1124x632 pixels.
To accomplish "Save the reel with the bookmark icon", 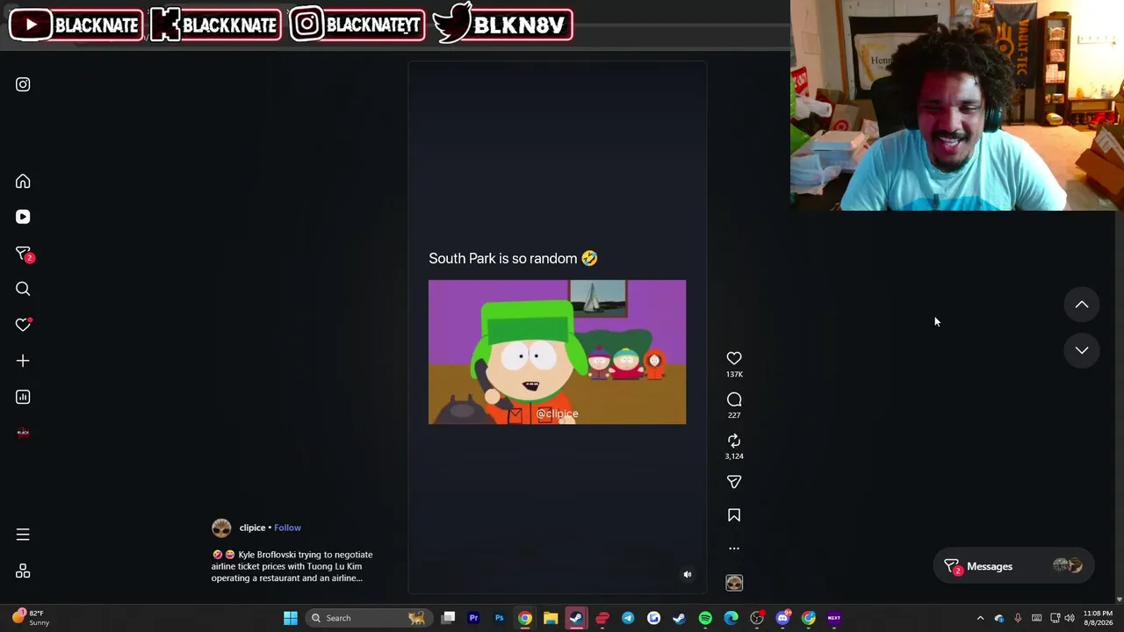I will [734, 515].
